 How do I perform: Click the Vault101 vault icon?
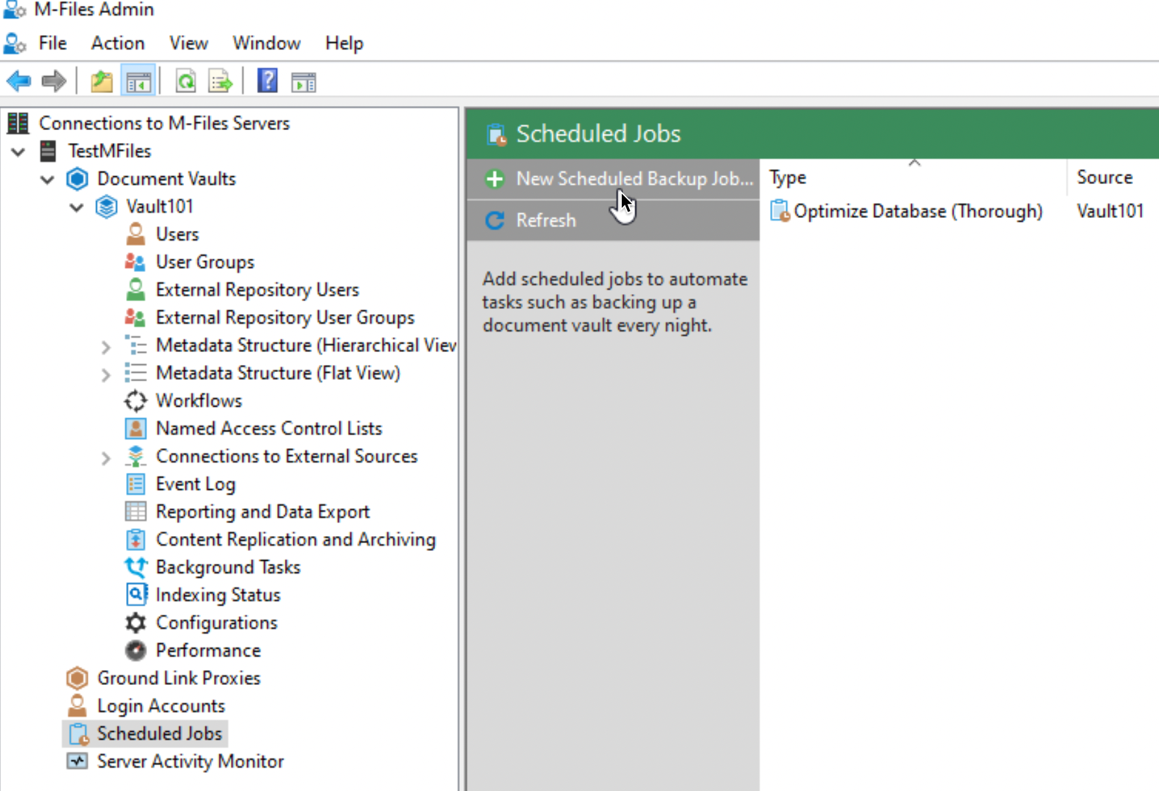[106, 207]
